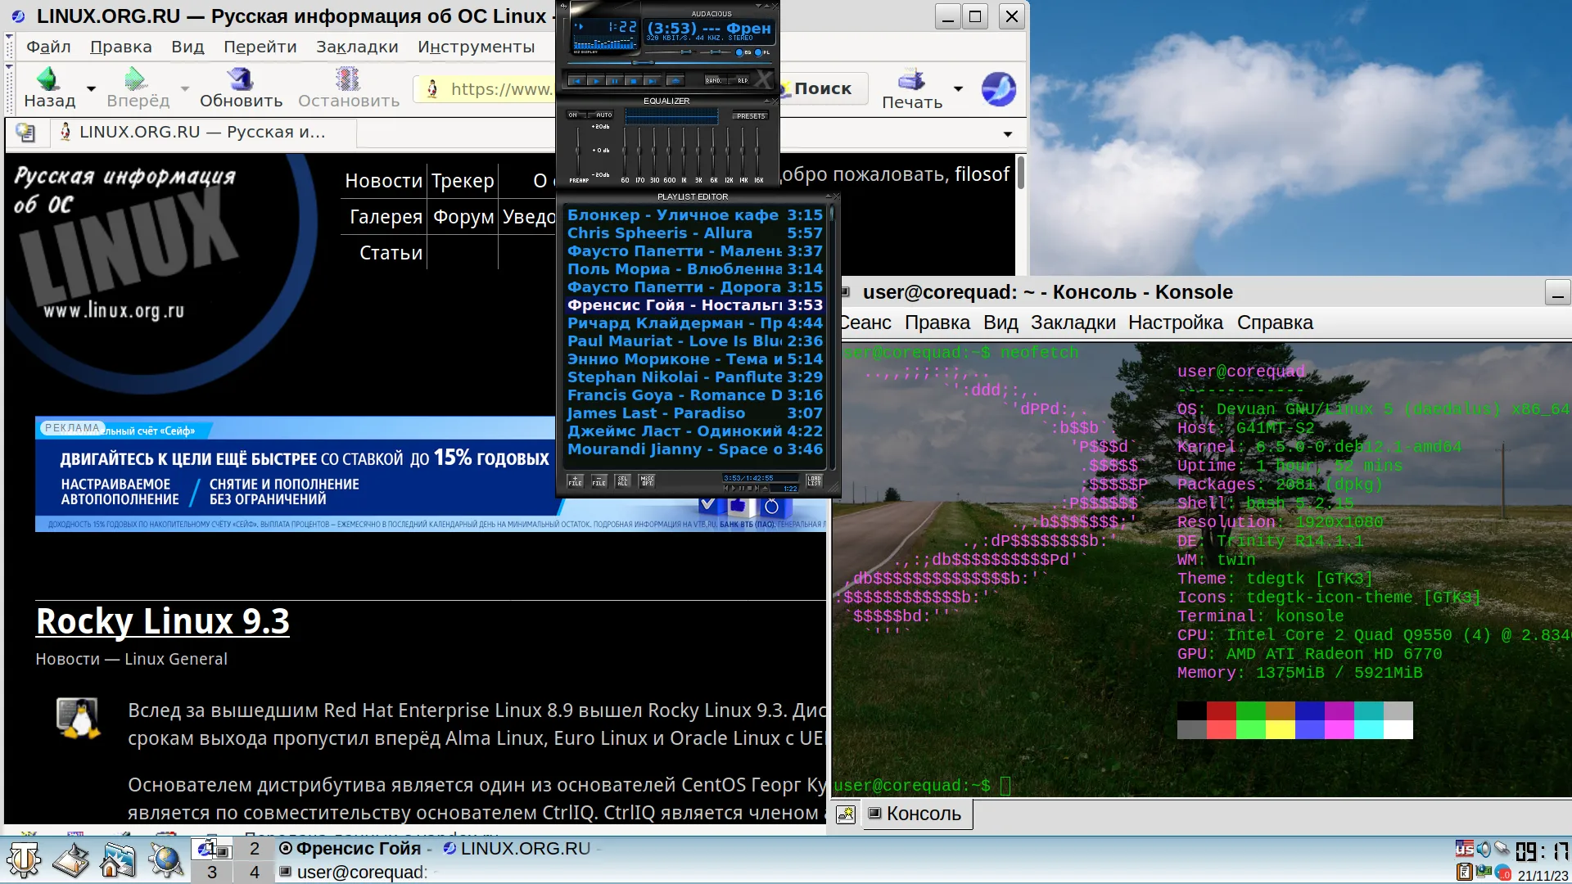
Task: Toggle the equalizer ON switch
Action: (x=577, y=115)
